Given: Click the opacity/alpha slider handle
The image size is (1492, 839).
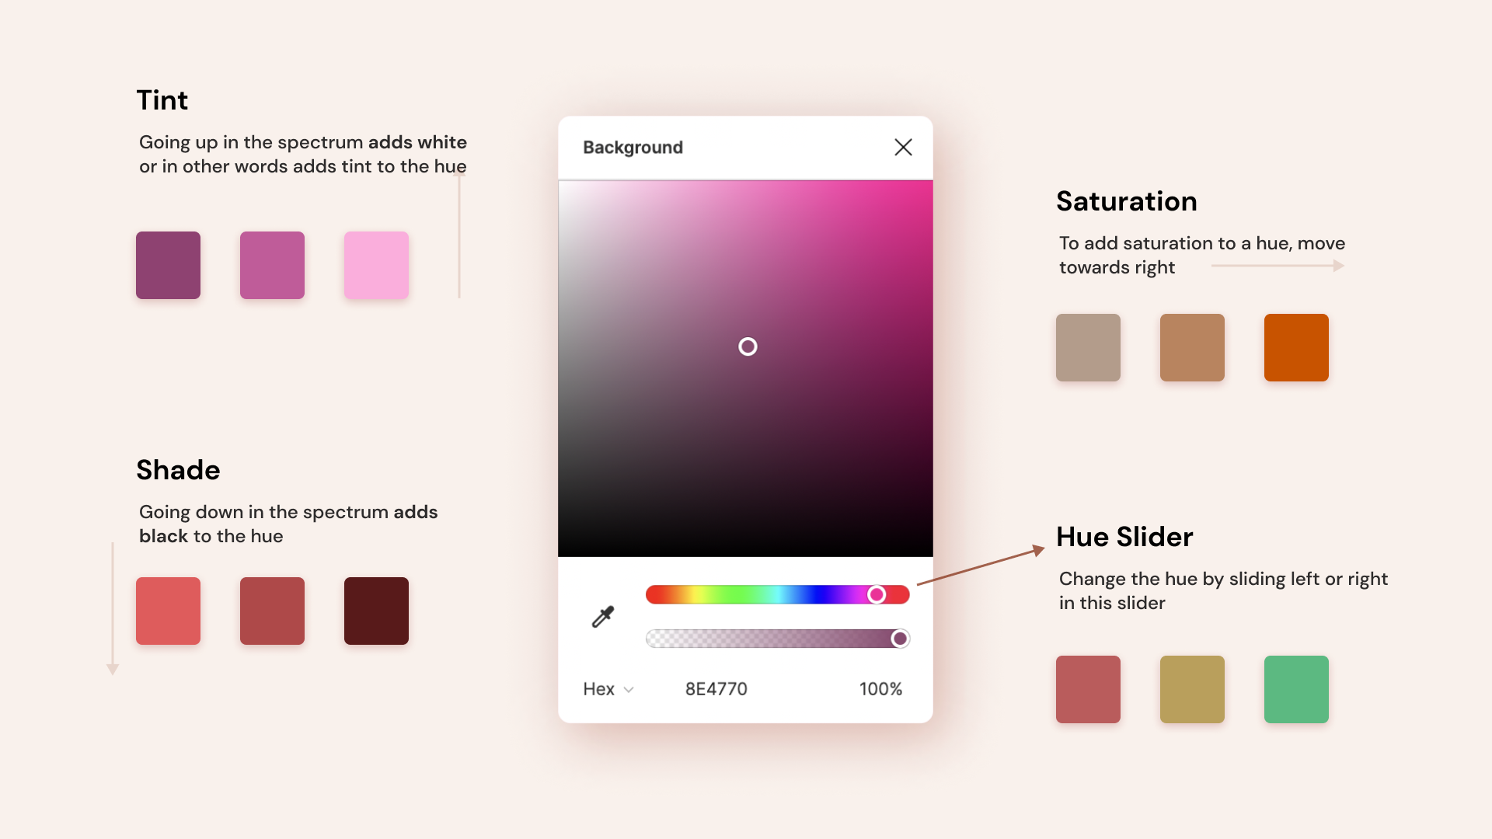Looking at the screenshot, I should point(898,639).
